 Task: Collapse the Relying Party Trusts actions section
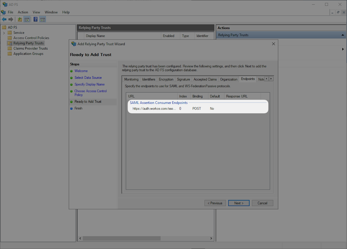[x=342, y=35]
